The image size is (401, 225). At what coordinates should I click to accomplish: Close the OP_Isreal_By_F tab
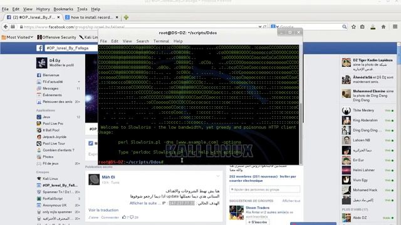point(58,17)
